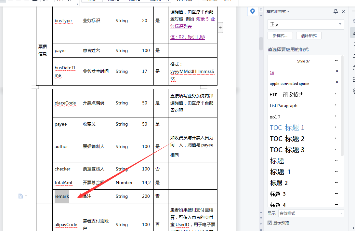Apply the List Paragraph style
This screenshot has height=231, width=355.
click(304, 106)
